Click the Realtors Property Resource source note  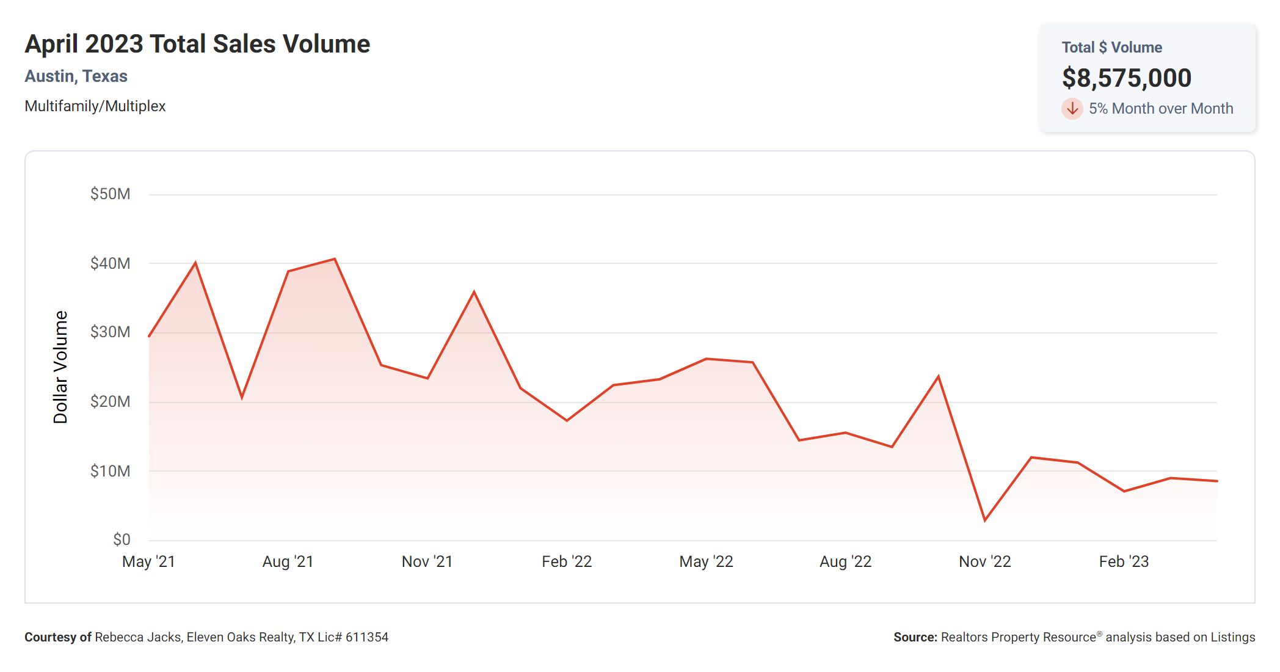(x=1074, y=637)
